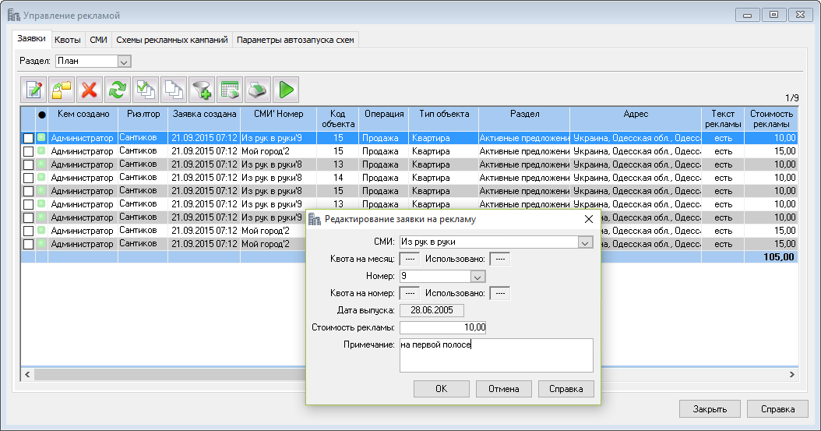
Task: Tick checkbox of highlighted Из рук в руки'9 row
Action: [28, 138]
